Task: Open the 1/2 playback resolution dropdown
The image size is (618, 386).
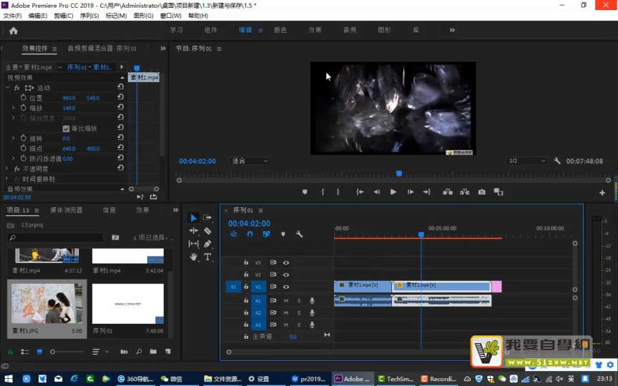Action: tap(526, 161)
